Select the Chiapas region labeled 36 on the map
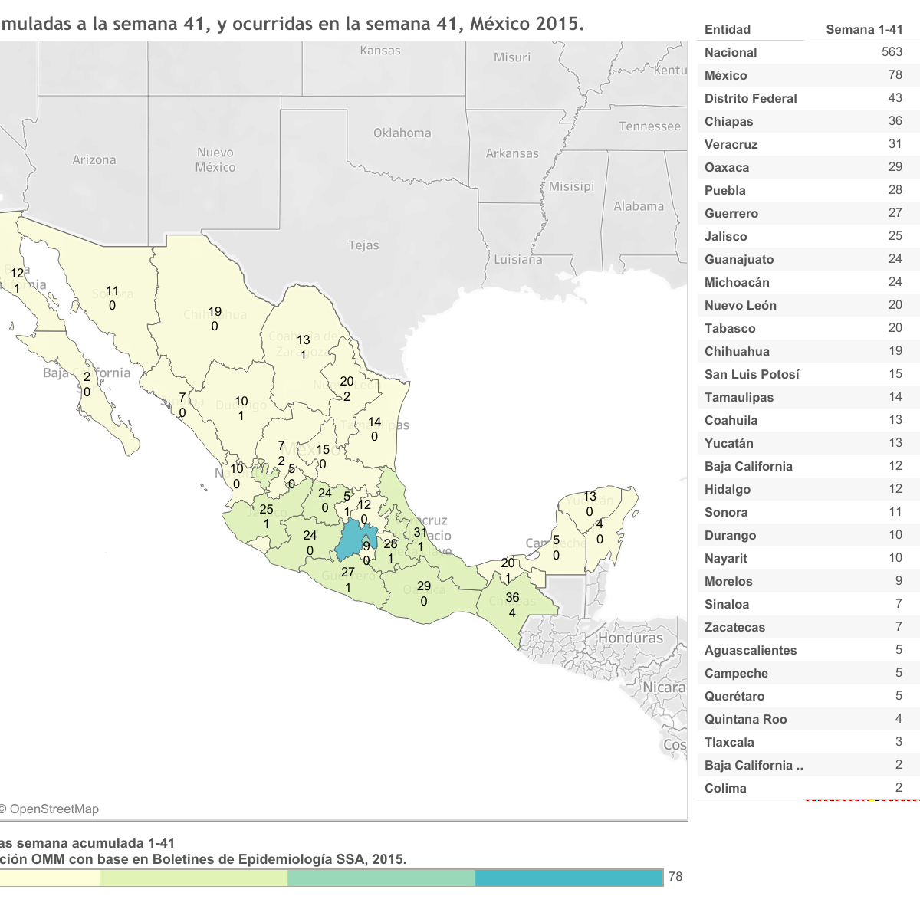Image resolution: width=920 pixels, height=919 pixels. tap(512, 604)
